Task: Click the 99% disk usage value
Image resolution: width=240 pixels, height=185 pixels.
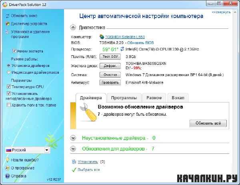Action: [x=137, y=68]
